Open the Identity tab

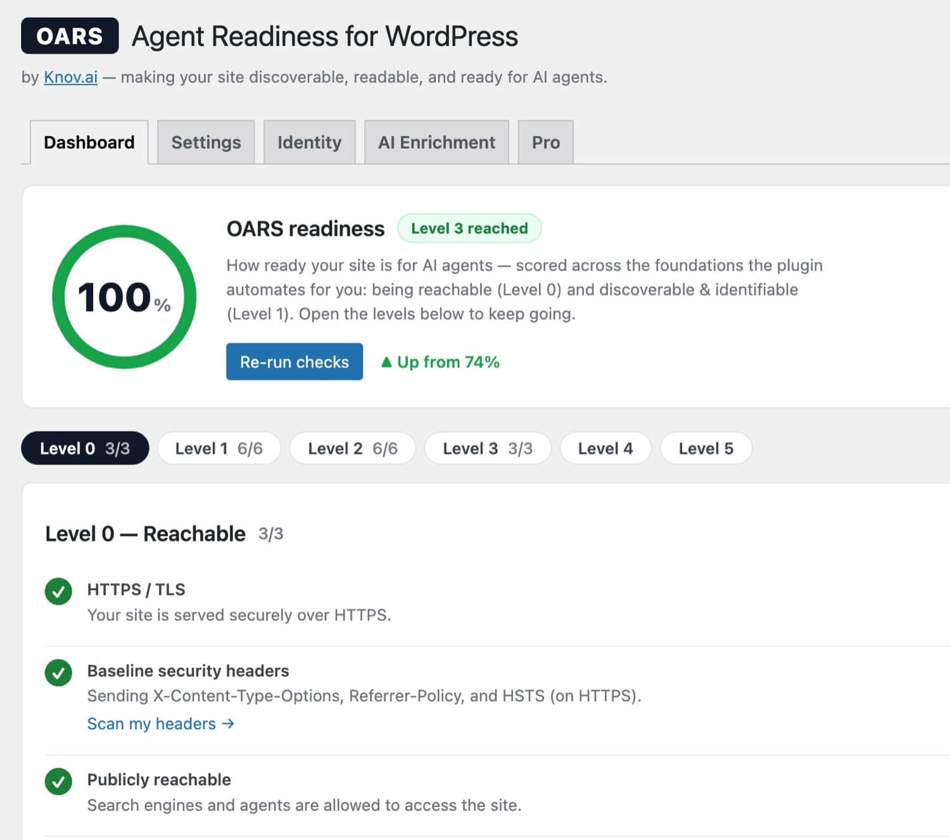pyautogui.click(x=309, y=142)
